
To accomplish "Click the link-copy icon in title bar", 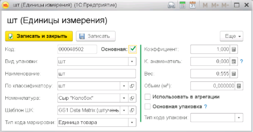I will pyautogui.click(x=171, y=5).
